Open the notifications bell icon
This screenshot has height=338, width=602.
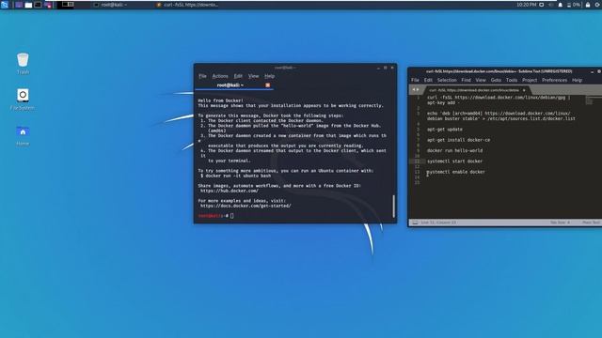(561, 5)
